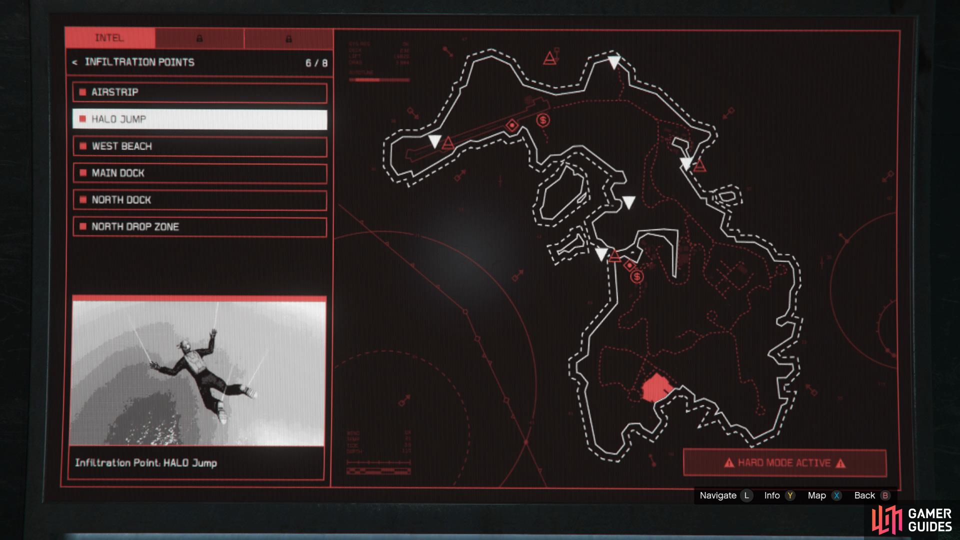960x540 pixels.
Task: Click the red square beside MAIN DOCK
Action: [x=83, y=173]
